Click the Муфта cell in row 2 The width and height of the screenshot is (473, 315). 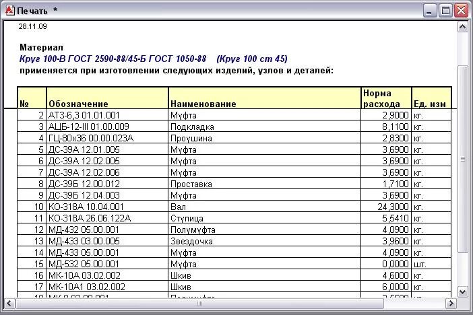click(x=265, y=115)
